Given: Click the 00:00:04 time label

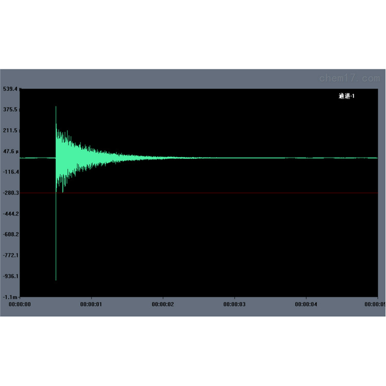Looking at the screenshot, I should pos(306,304).
